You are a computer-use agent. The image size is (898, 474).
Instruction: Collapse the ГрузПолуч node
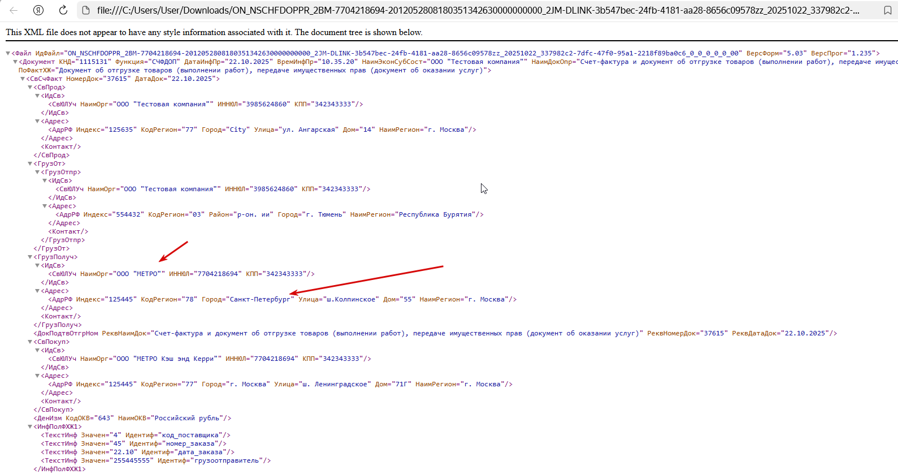(x=30, y=257)
